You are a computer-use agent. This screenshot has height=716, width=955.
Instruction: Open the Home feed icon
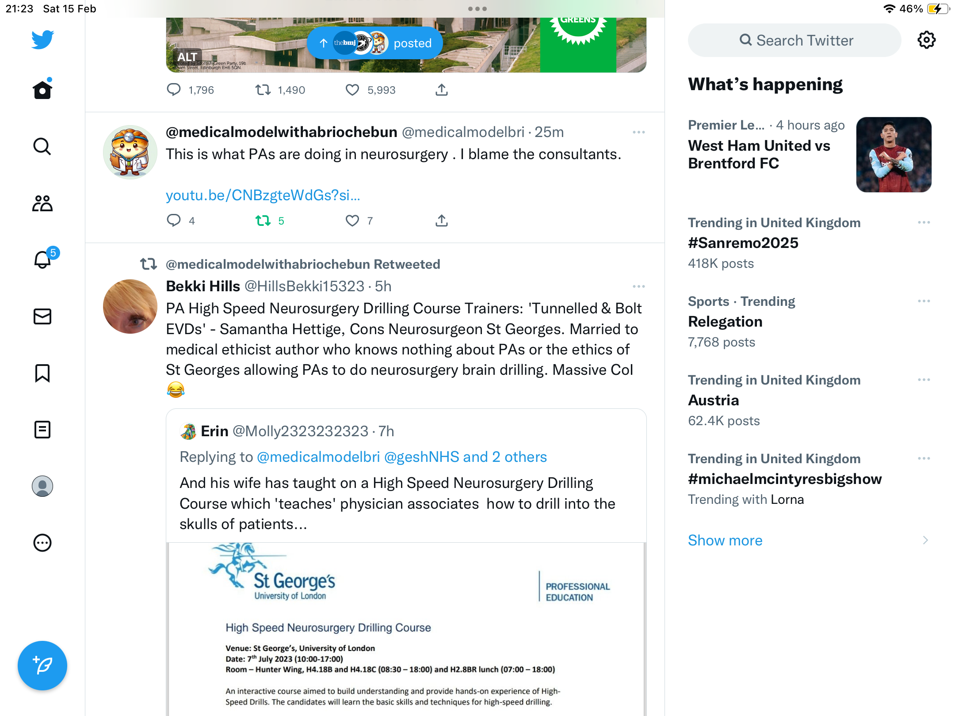point(42,90)
